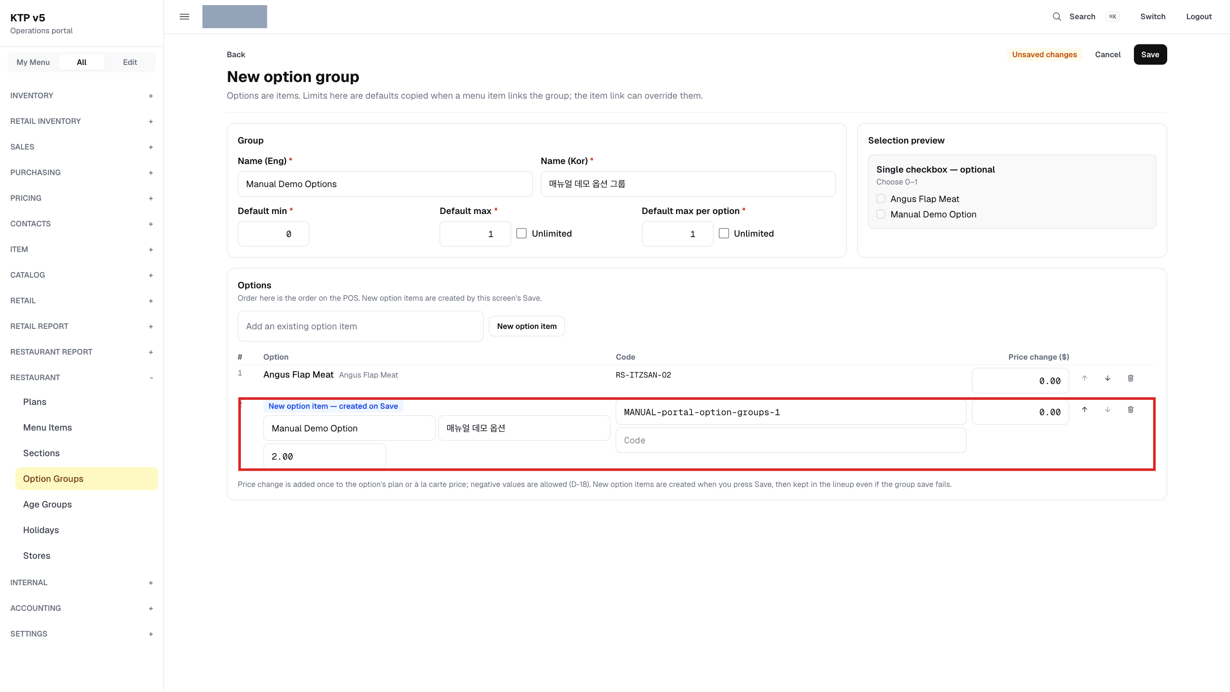Switch to the My Menu tab

(x=33, y=62)
